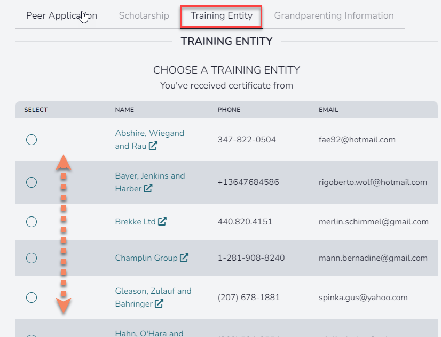Open the Brekke Ltd link

(140, 222)
